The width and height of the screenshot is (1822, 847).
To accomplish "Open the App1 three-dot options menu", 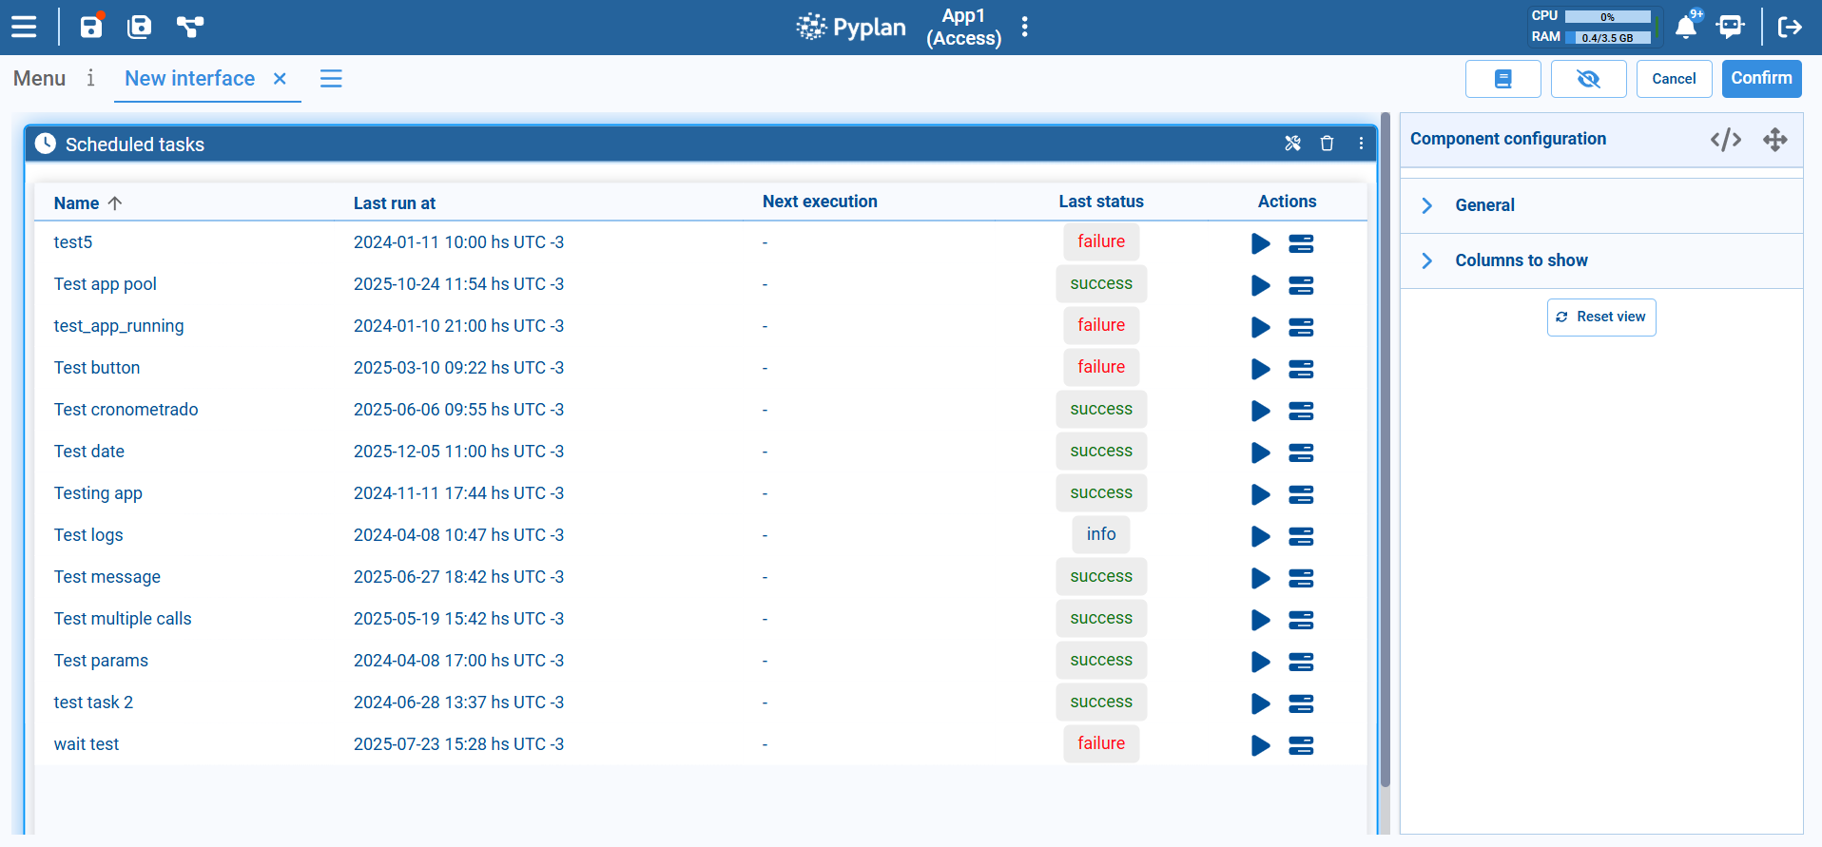I will coord(1024,27).
